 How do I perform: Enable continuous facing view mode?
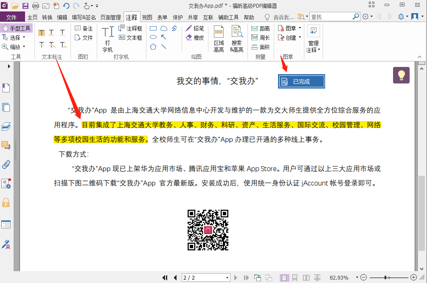(x=317, y=277)
